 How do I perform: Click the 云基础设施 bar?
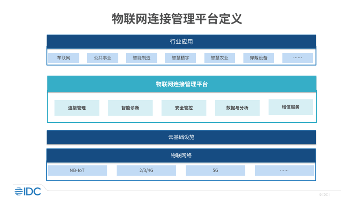click(181, 137)
